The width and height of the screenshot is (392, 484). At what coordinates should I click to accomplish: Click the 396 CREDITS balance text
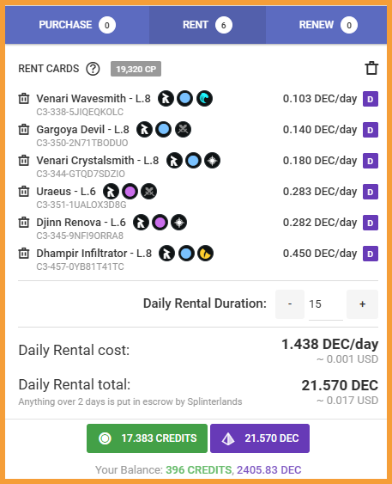click(199, 469)
